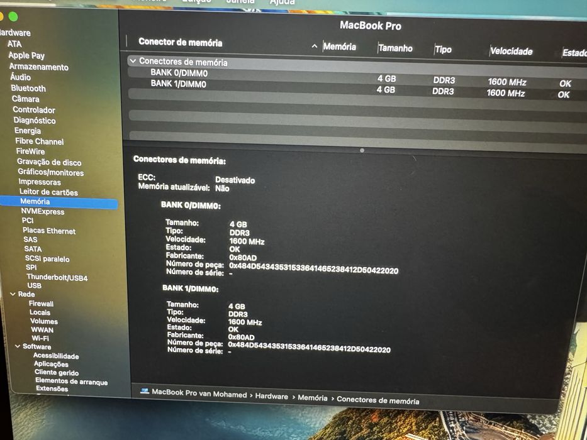Viewport: 587px width, 440px height.
Task: Select Áudio in the sidebar
Action: [21, 77]
